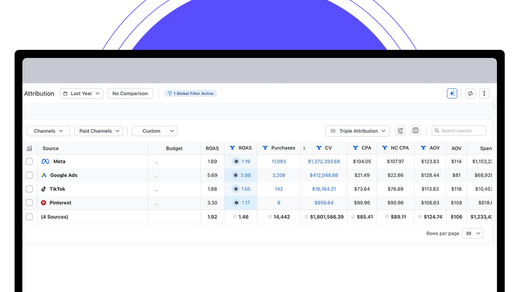519x292 pixels.
Task: Expand the Triple Attribution model dropdown
Action: point(357,131)
